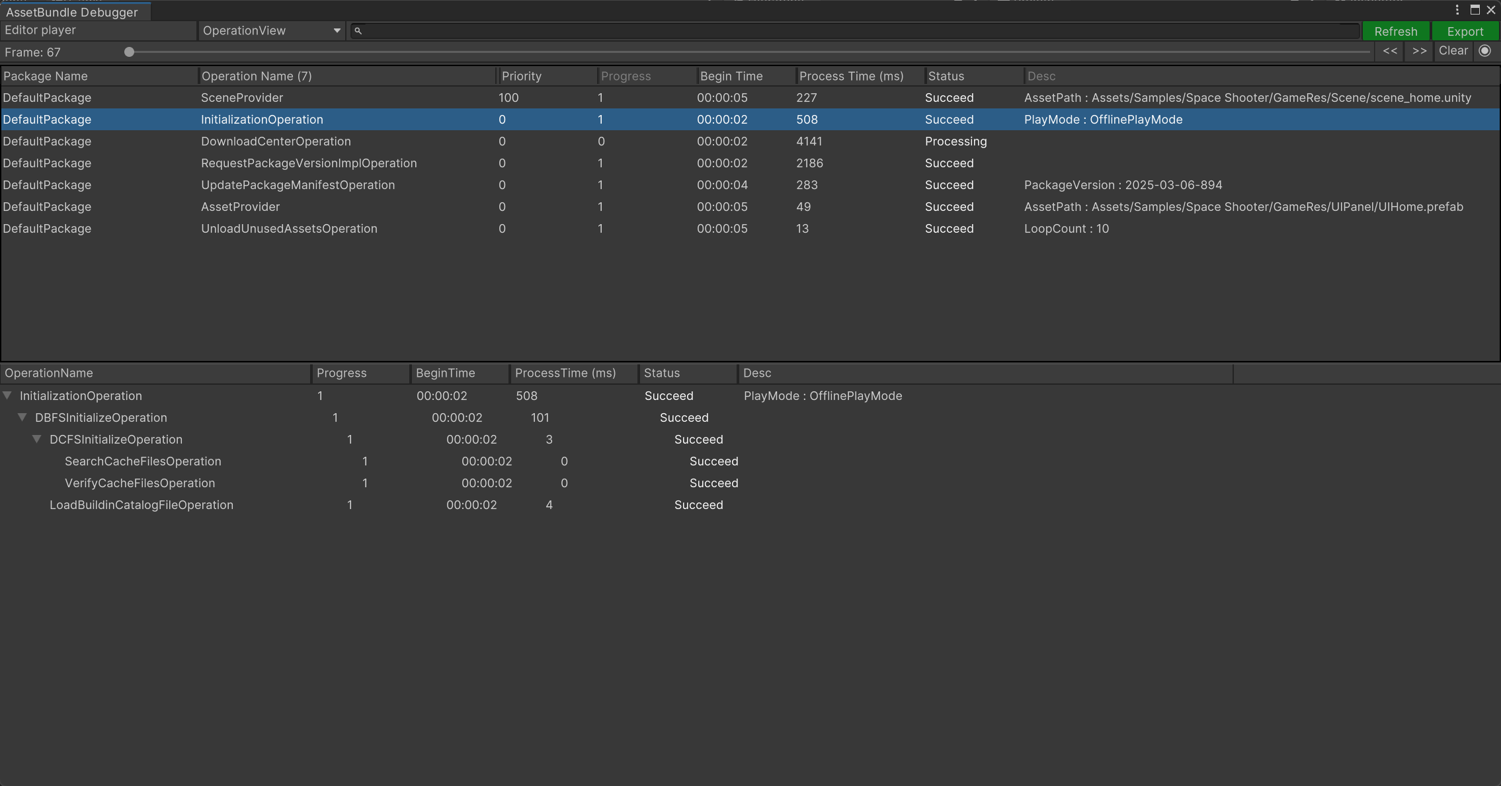Screen dimensions: 1501x786
Task: Select the VerifyCacheFilesOperation tree row
Action: 750,483
